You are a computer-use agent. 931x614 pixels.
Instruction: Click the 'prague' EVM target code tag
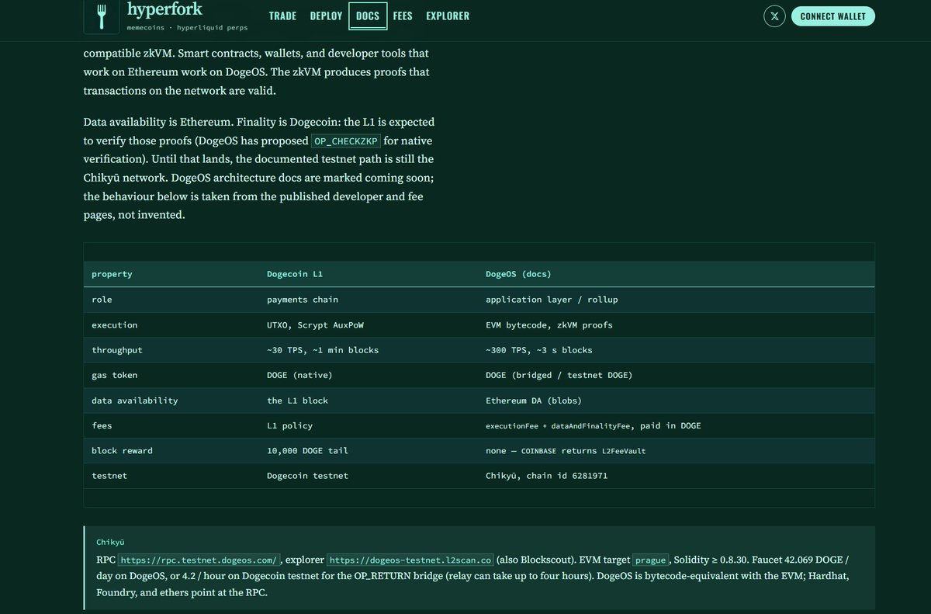(x=651, y=560)
